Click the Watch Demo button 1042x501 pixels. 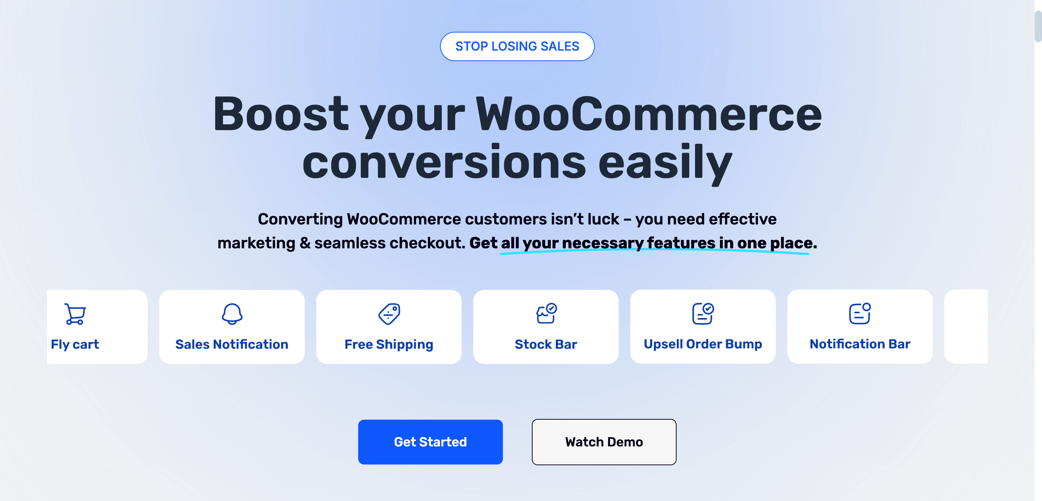coord(603,441)
